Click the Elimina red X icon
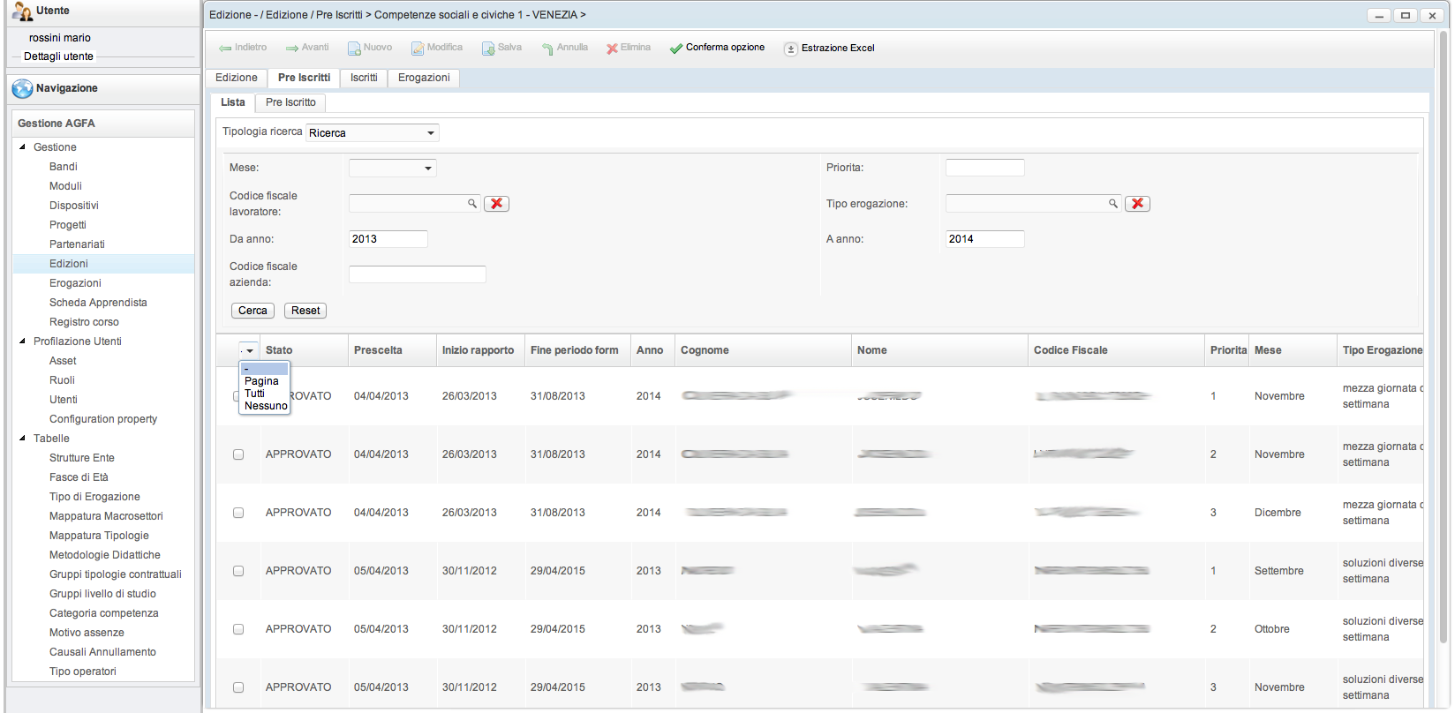 click(612, 49)
